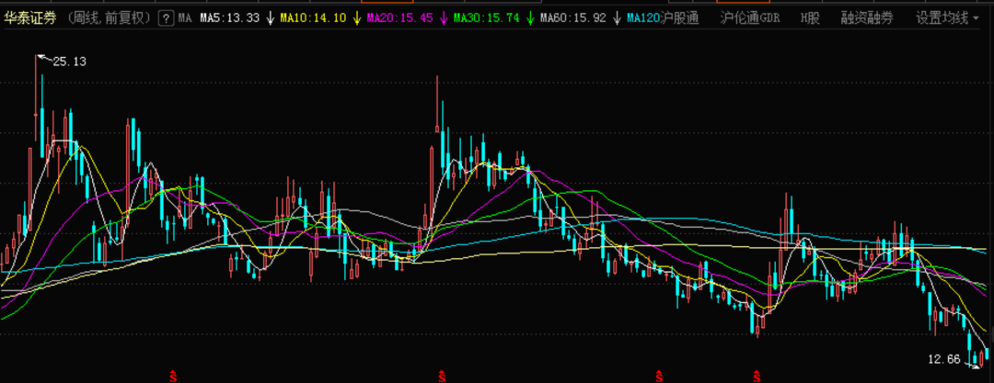Open the MA indicator name selector
994x383 pixels.
tap(184, 18)
